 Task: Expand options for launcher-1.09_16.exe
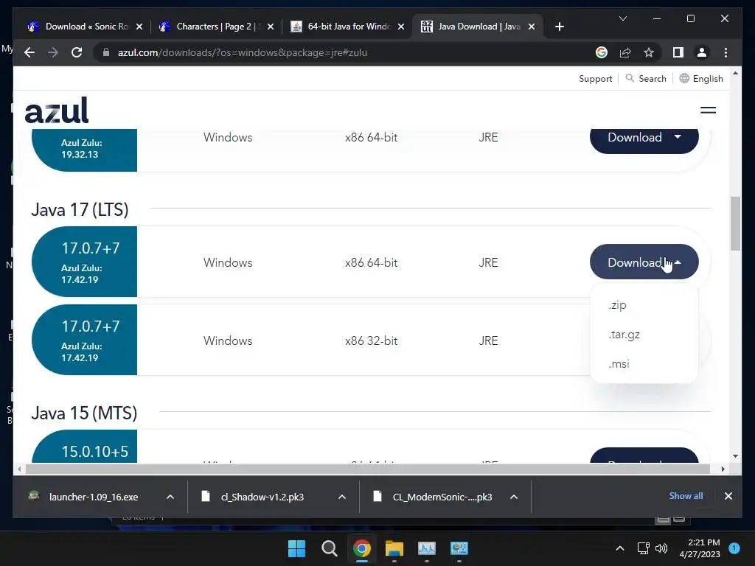click(170, 497)
